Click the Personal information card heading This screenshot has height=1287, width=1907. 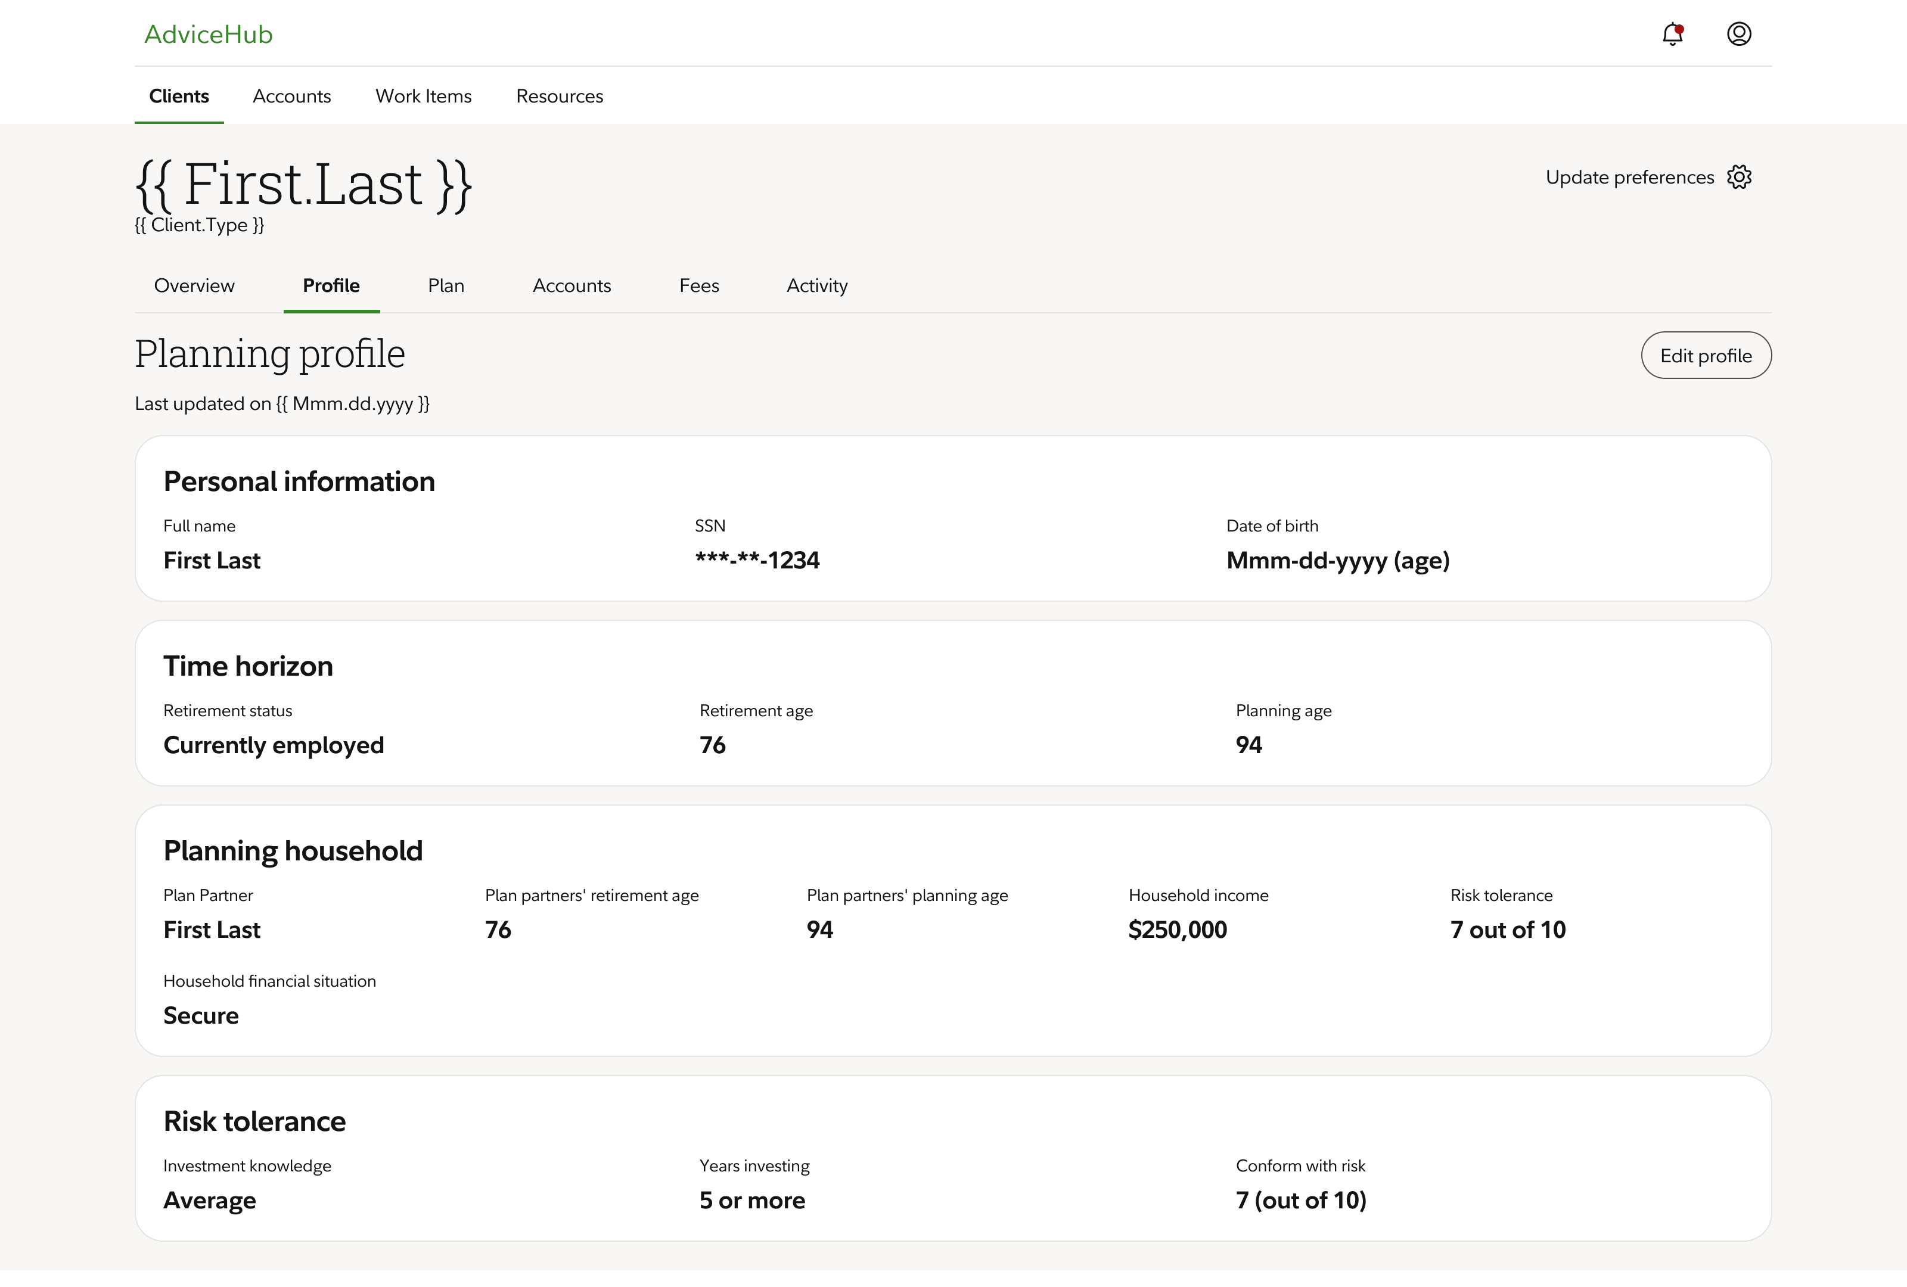[x=299, y=481]
